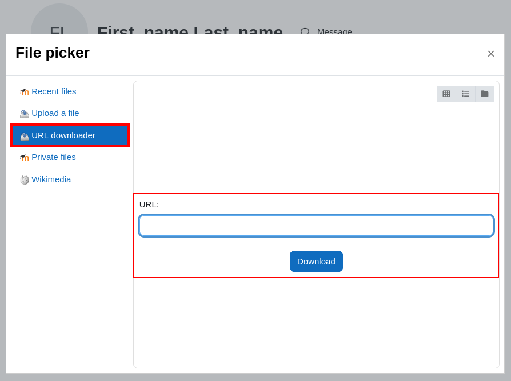Screen dimensions: 511x381
Task: Open the Private files repository
Action: pyautogui.click(x=54, y=157)
